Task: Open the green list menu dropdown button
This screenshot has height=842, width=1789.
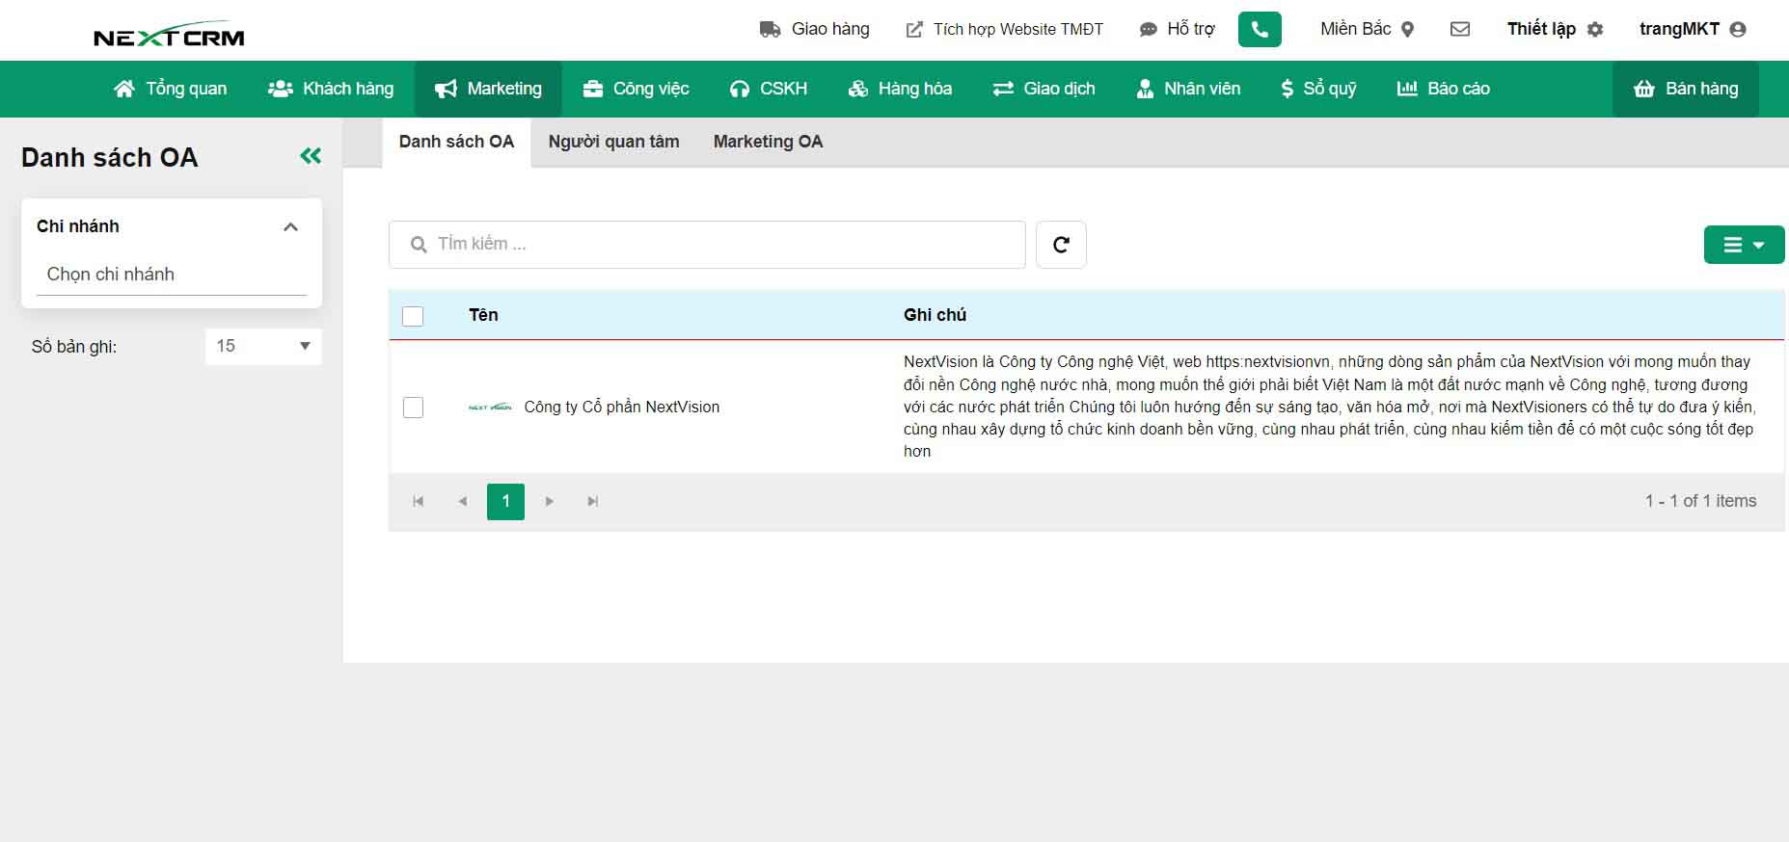Action: click(1743, 245)
